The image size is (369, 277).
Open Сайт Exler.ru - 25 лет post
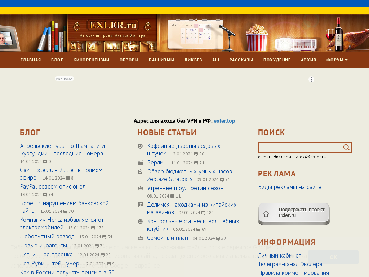[61, 174]
